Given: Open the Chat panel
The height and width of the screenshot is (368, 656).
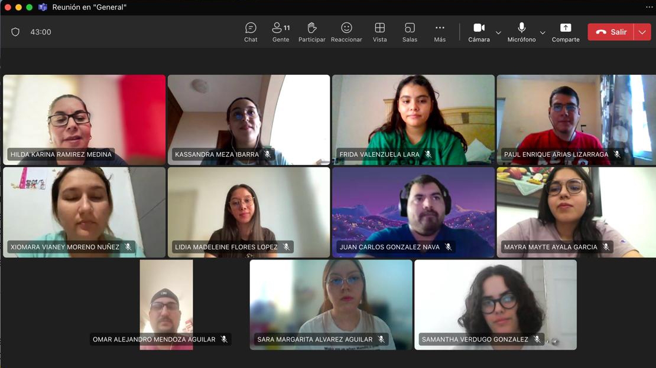Looking at the screenshot, I should pyautogui.click(x=251, y=32).
